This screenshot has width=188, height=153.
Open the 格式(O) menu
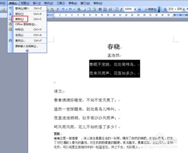pos(49,3)
